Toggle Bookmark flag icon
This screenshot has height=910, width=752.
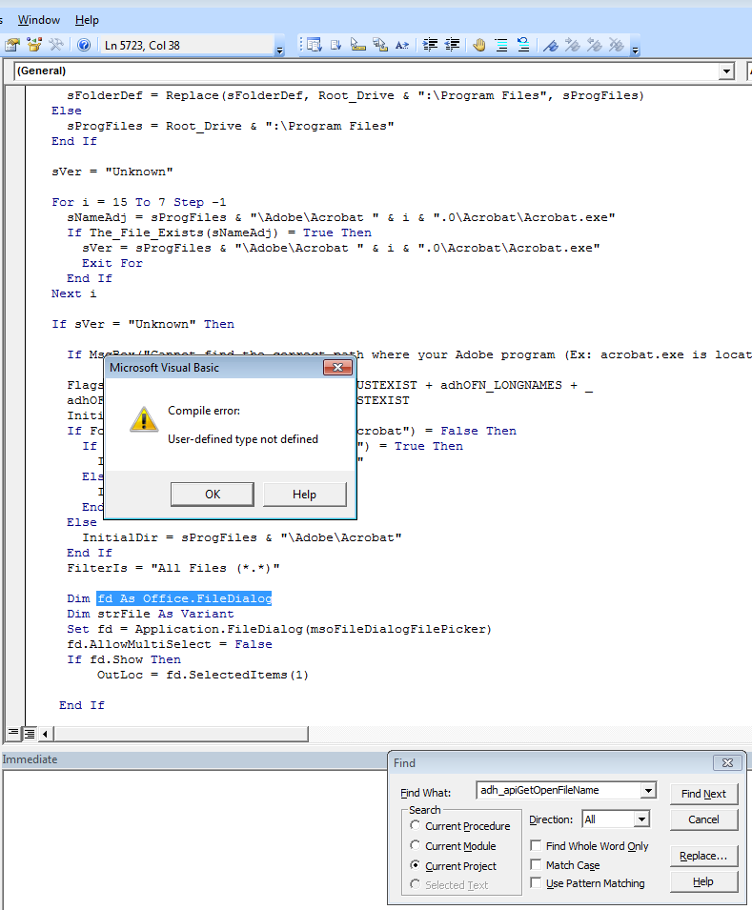(551, 45)
